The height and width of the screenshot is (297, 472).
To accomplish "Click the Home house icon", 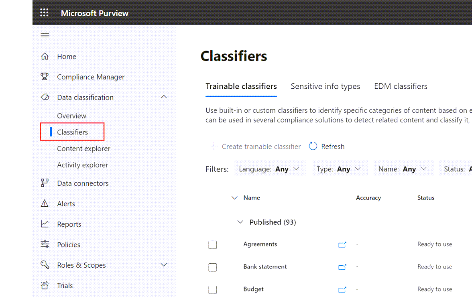I will pyautogui.click(x=45, y=57).
